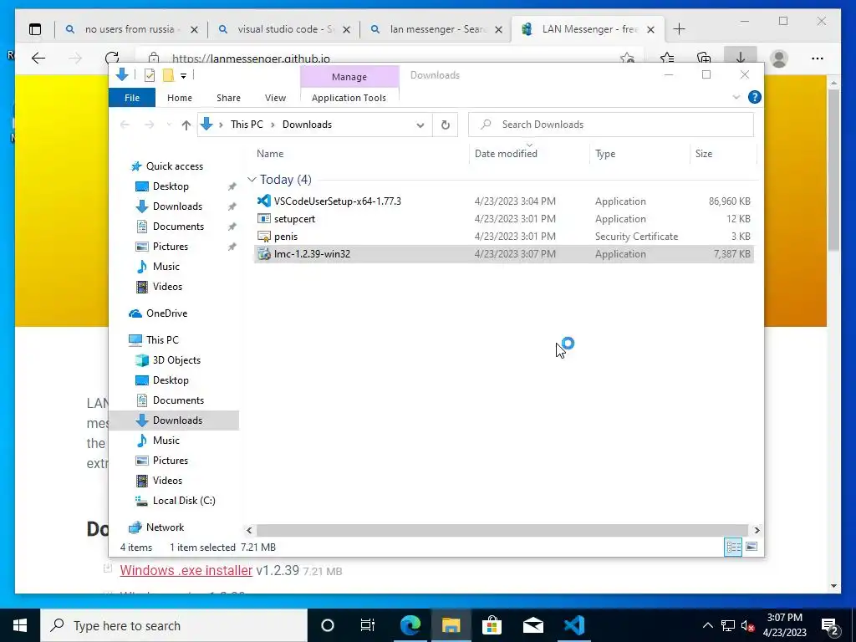Click the New Folder icon in title bar

[168, 75]
